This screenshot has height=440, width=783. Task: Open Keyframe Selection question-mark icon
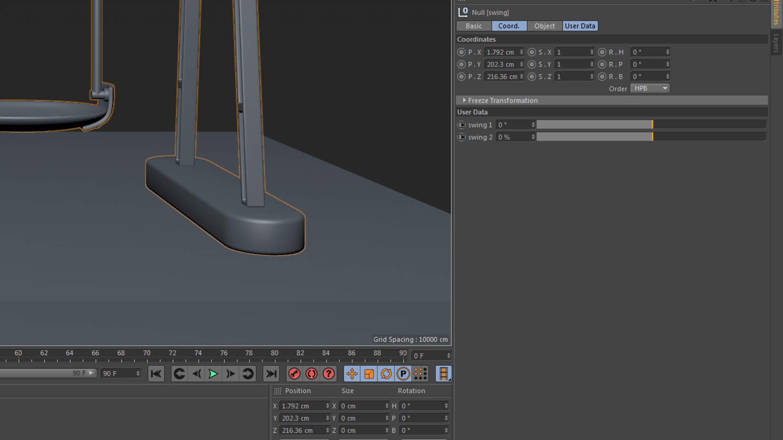pyautogui.click(x=329, y=374)
